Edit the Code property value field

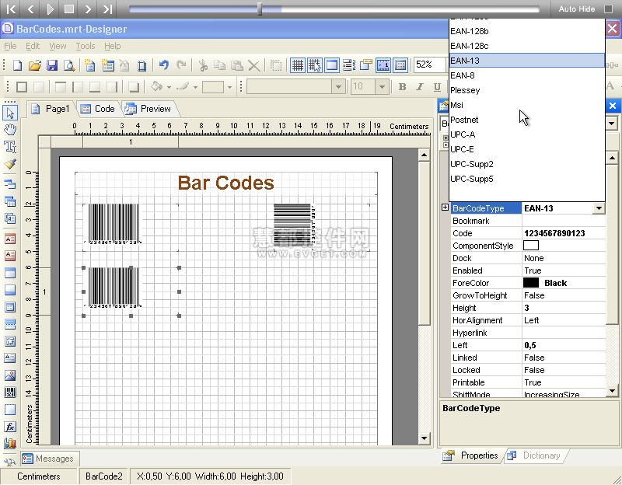564,233
